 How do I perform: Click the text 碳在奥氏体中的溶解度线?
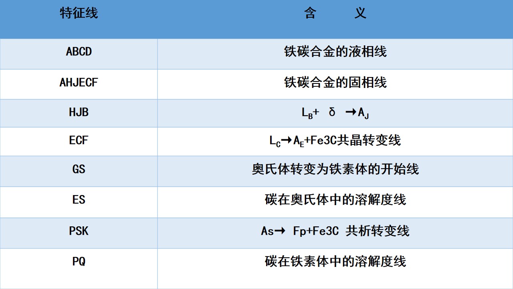pyautogui.click(x=335, y=199)
